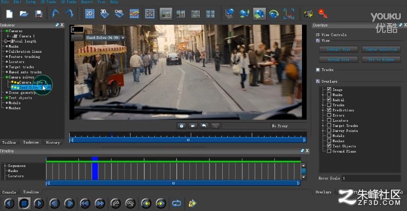Image resolution: width=407 pixels, height=211 pixels.
Task: Expand the Tracks section in Overlays panel
Action: click(317, 70)
